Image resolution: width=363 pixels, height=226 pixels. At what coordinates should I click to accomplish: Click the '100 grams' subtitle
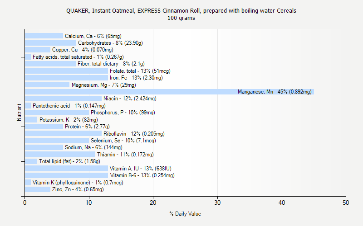pos(181,18)
